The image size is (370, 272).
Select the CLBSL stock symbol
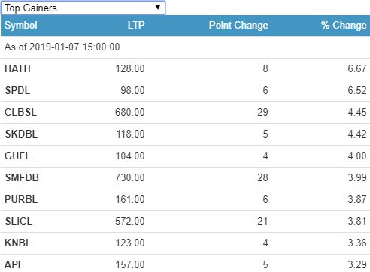click(x=21, y=112)
